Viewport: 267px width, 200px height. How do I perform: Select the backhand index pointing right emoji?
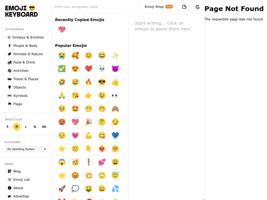tap(89, 95)
